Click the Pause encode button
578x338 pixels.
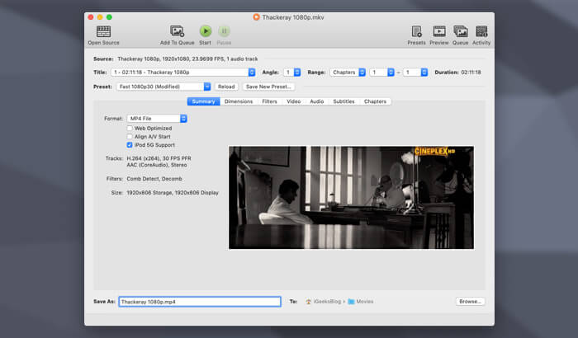click(224, 31)
